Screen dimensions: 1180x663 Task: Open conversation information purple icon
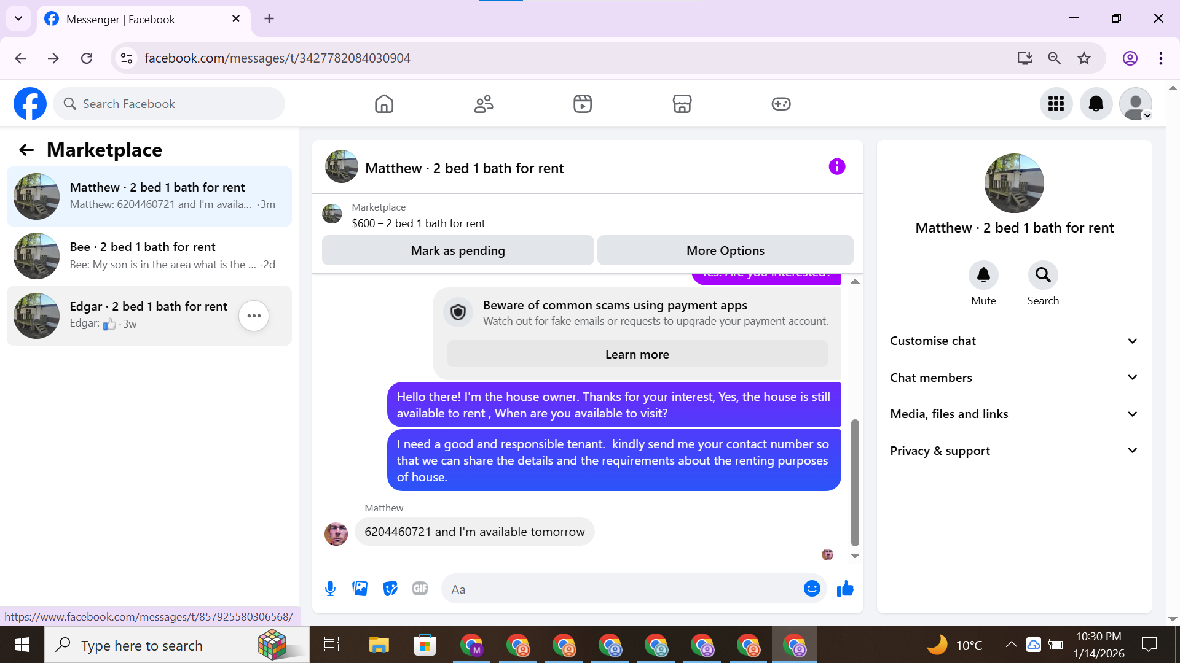836,166
